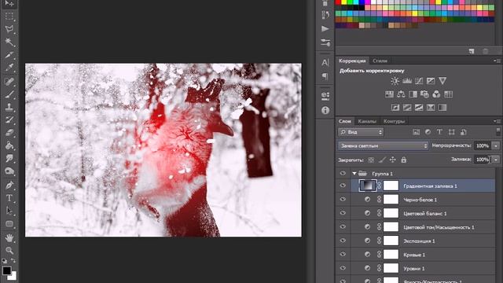Add an Exposure adjustment icon
This screenshot has height=283, width=503.
[x=431, y=81]
